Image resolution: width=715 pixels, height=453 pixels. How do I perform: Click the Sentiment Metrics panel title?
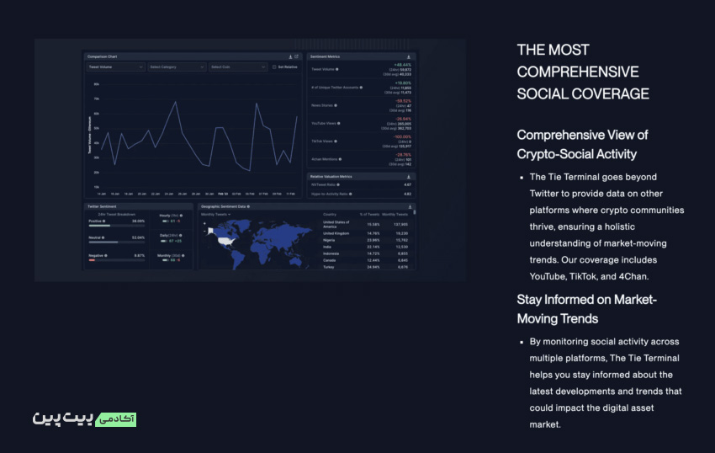[325, 56]
